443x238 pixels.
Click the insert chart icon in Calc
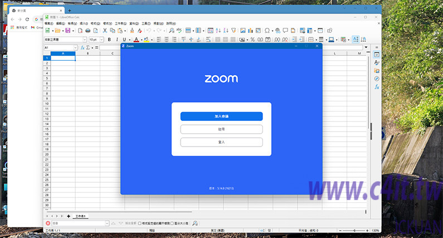250,31
